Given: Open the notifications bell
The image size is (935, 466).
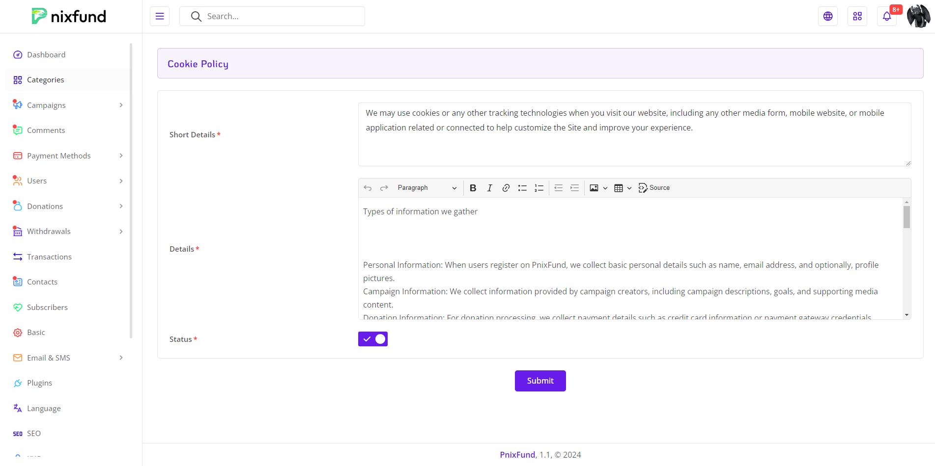Looking at the screenshot, I should [886, 16].
